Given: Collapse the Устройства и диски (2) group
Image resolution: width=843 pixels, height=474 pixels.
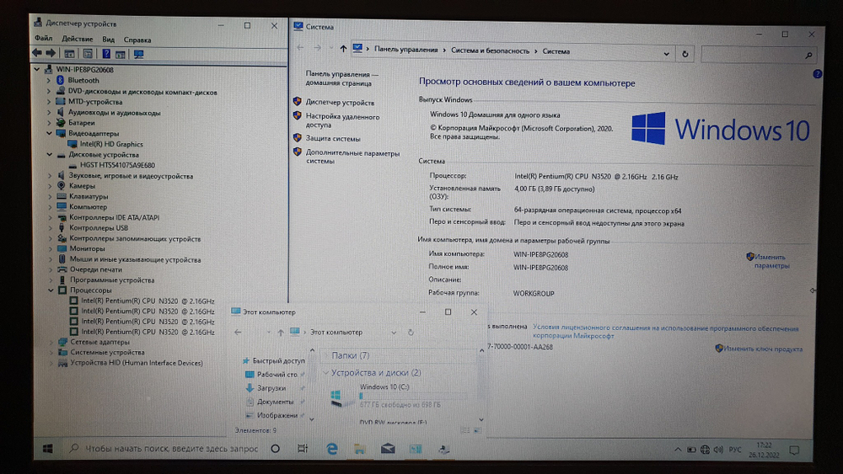Looking at the screenshot, I should tap(325, 372).
